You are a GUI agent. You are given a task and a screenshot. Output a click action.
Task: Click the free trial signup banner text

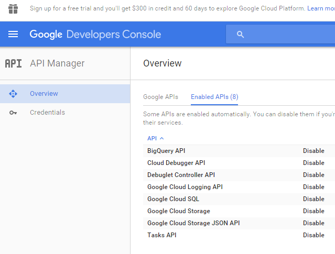[x=167, y=8]
